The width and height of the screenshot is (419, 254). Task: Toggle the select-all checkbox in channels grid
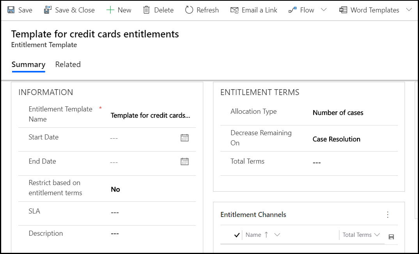click(x=237, y=235)
